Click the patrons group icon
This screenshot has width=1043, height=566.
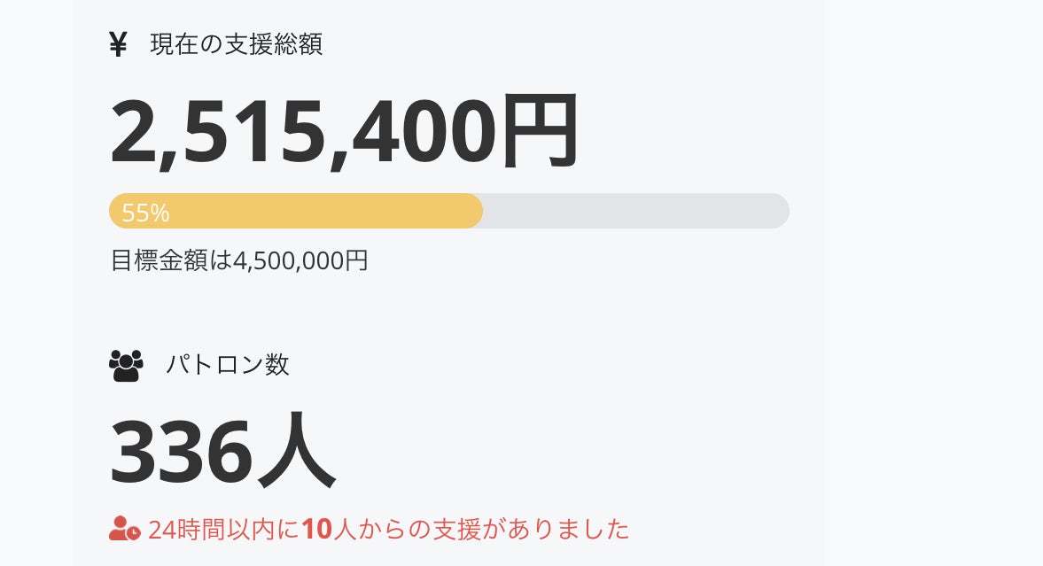[x=126, y=365]
